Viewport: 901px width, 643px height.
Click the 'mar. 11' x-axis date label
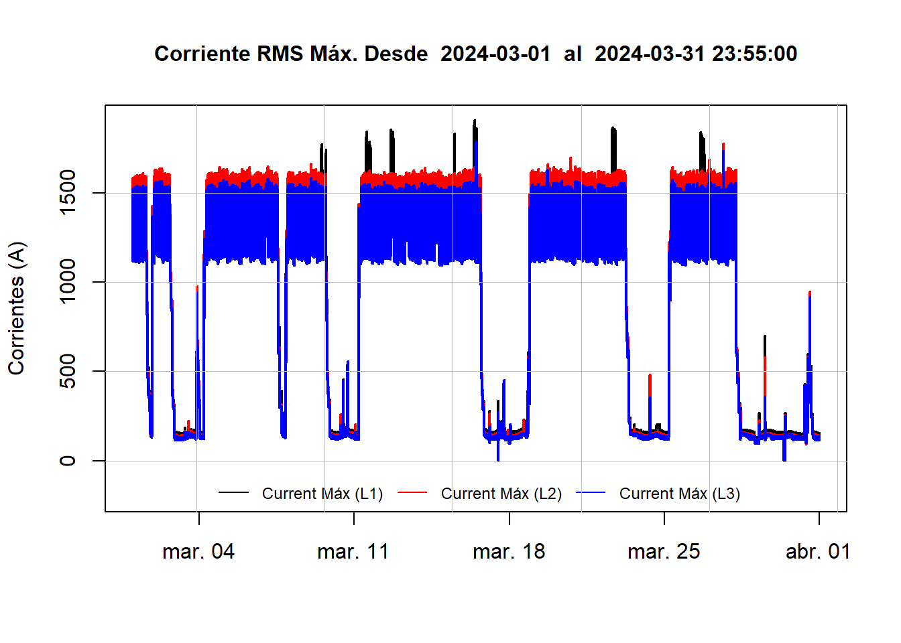tap(353, 552)
